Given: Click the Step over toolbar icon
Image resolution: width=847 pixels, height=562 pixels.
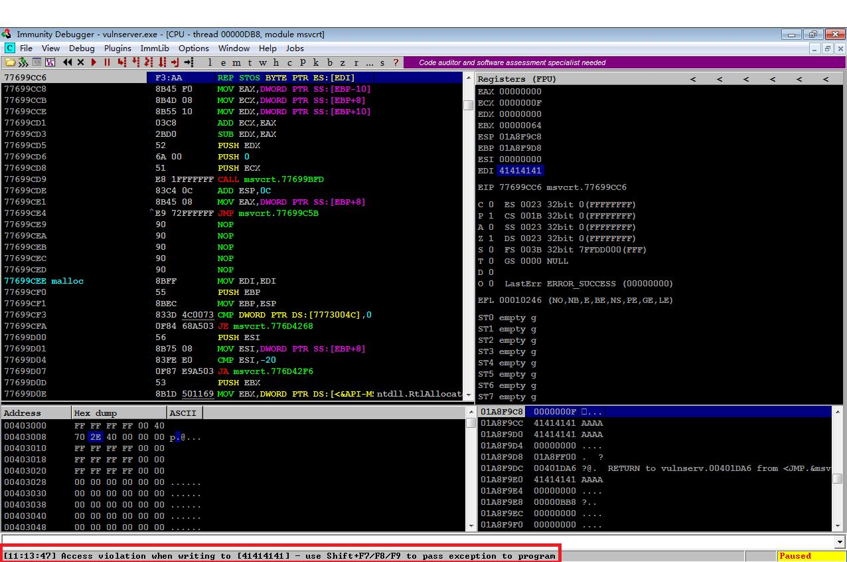Looking at the screenshot, I should coord(135,62).
